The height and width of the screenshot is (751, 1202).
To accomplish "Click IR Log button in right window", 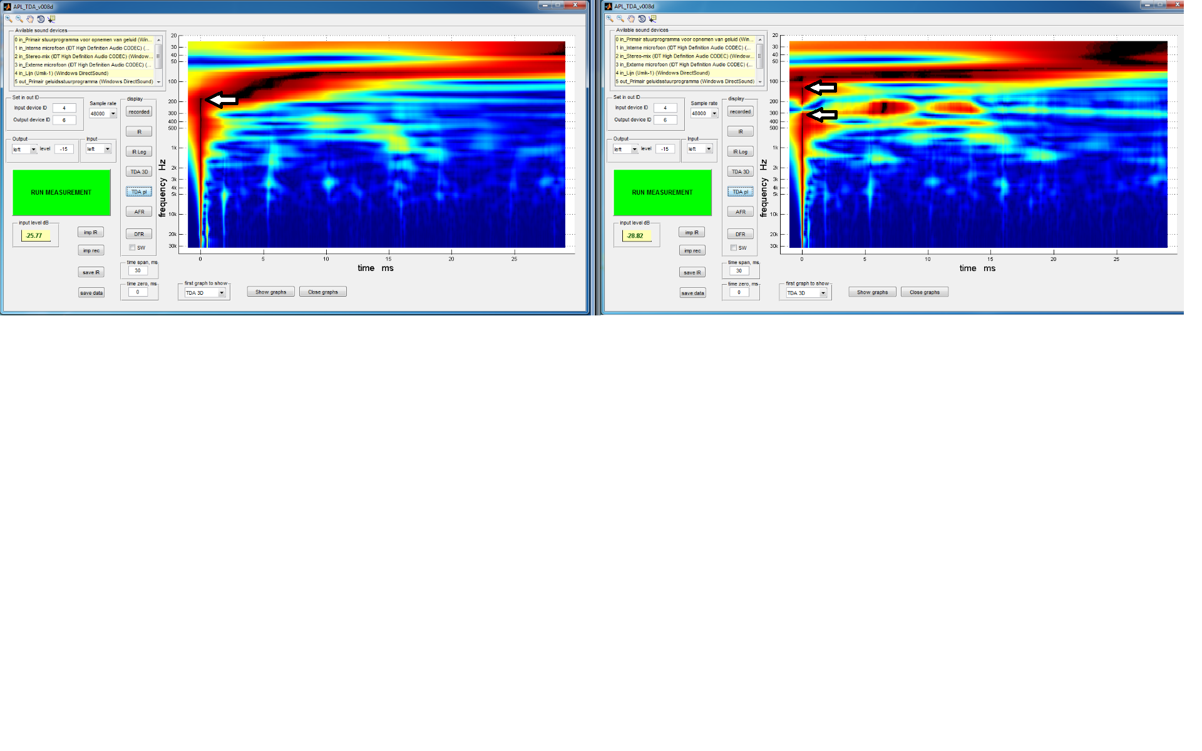I will pyautogui.click(x=740, y=151).
